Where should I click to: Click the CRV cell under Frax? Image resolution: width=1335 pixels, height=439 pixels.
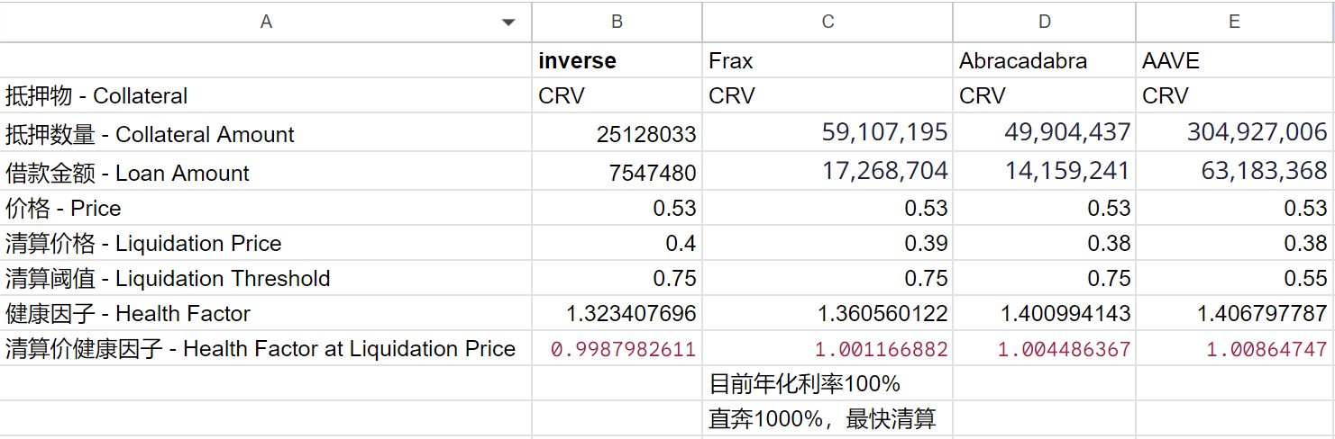coord(828,95)
